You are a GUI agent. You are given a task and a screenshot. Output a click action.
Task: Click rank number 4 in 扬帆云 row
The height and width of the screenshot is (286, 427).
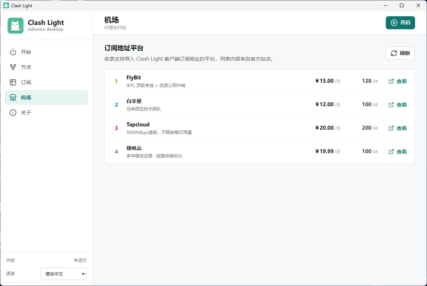click(x=116, y=152)
